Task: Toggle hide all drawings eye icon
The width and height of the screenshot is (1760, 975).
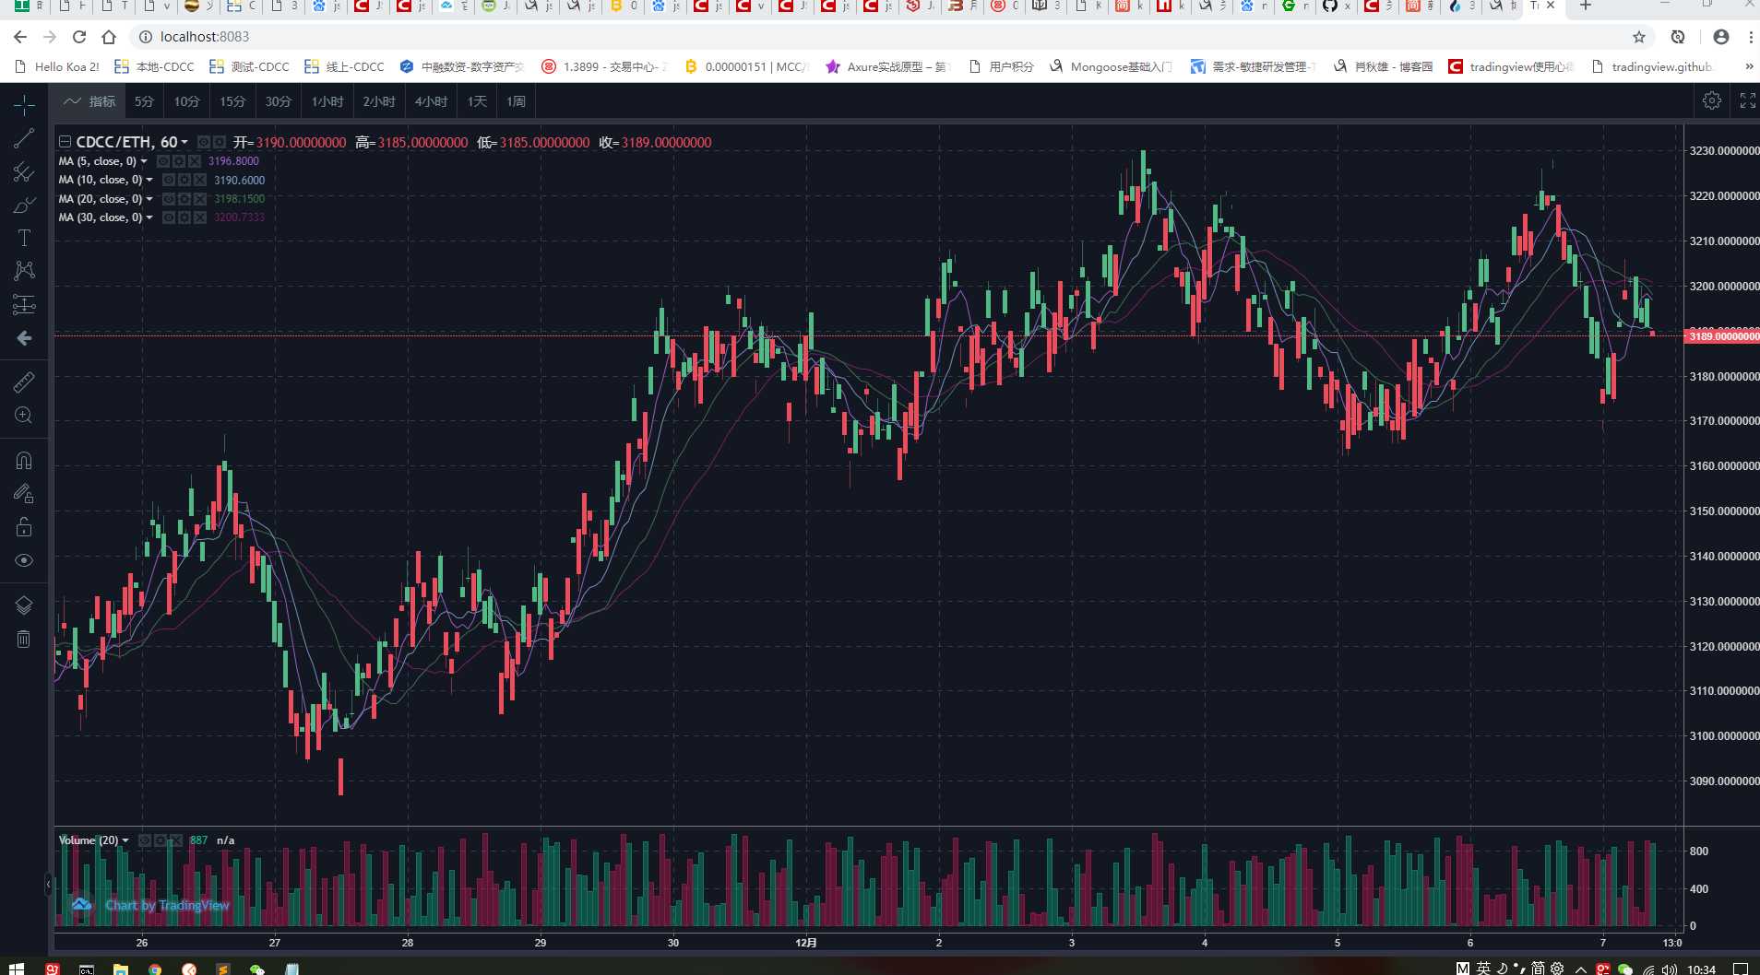Action: [x=24, y=560]
